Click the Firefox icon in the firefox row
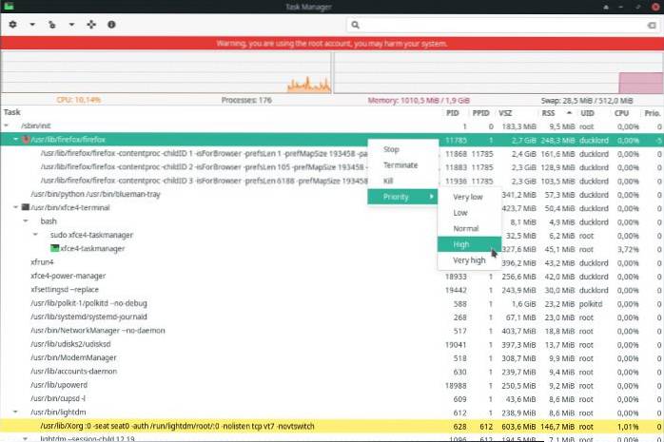Image resolution: width=664 pixels, height=442 pixels. click(26, 139)
